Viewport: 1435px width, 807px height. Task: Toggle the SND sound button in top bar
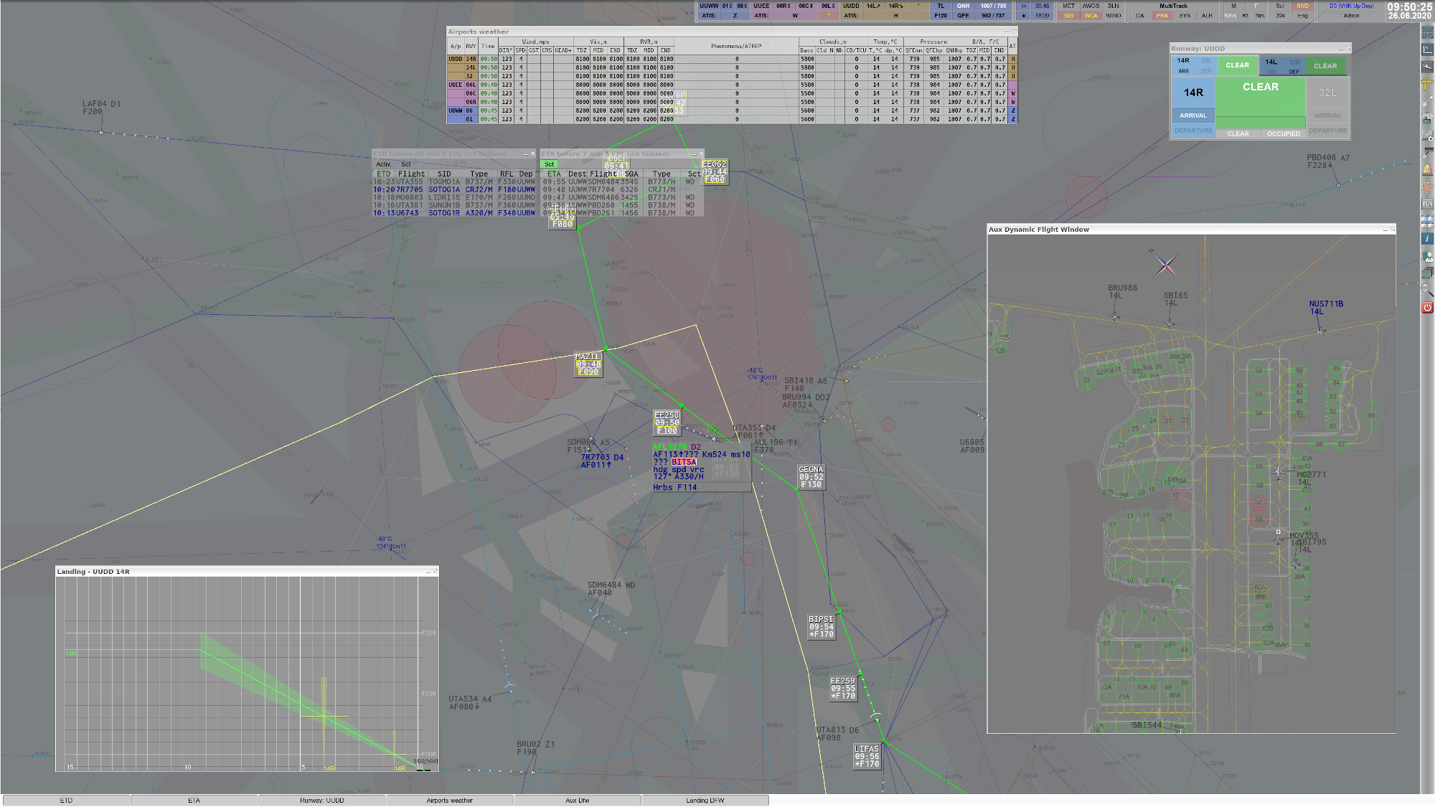[x=1302, y=6]
